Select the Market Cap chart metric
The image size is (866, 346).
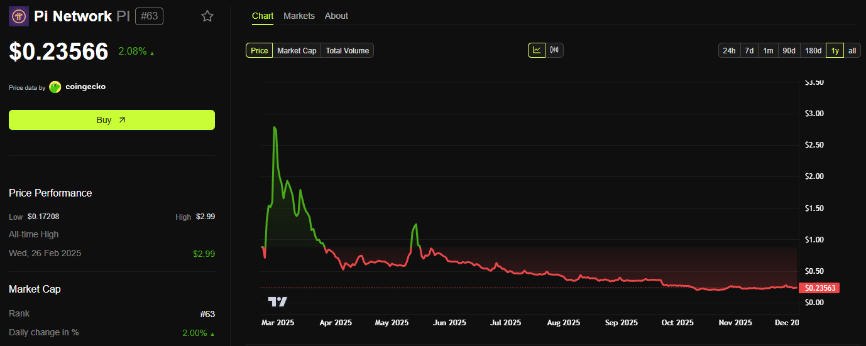pyautogui.click(x=297, y=50)
